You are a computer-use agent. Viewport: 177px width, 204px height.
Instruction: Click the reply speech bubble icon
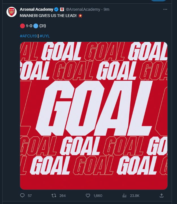23,195
